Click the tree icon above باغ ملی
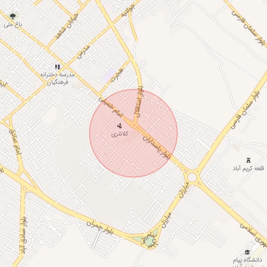The width and height of the screenshot is (267, 267). [13, 17]
